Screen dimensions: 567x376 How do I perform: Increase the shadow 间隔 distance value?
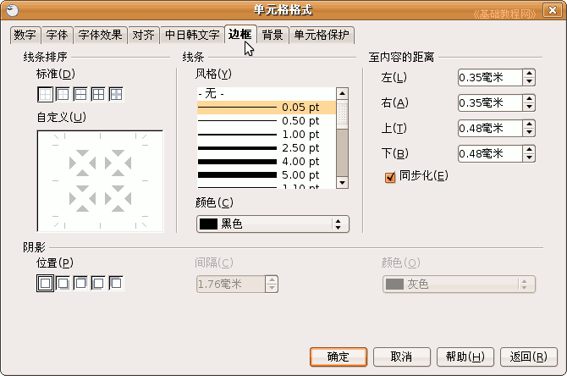(x=272, y=280)
